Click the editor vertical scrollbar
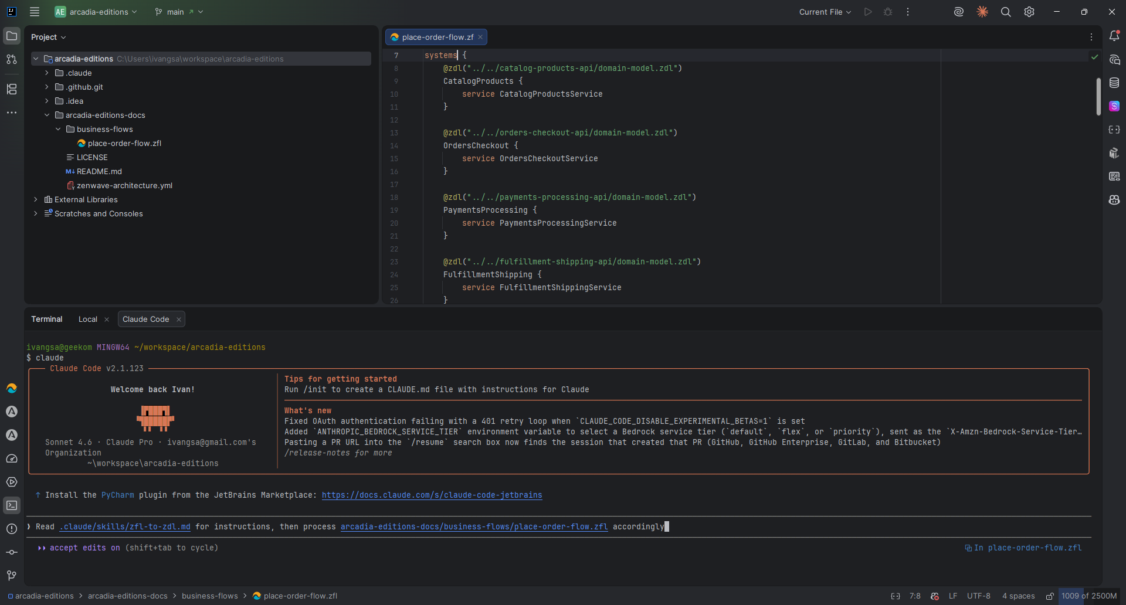The image size is (1126, 605). coord(1098,97)
